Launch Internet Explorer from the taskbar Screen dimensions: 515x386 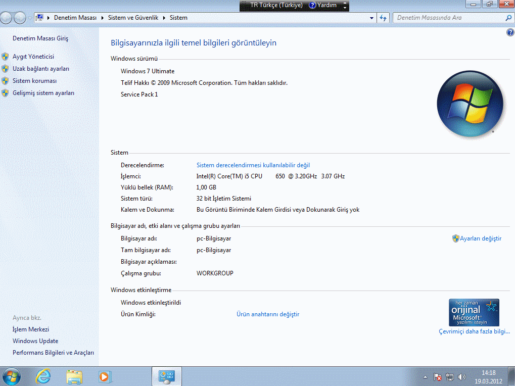[x=43, y=376]
